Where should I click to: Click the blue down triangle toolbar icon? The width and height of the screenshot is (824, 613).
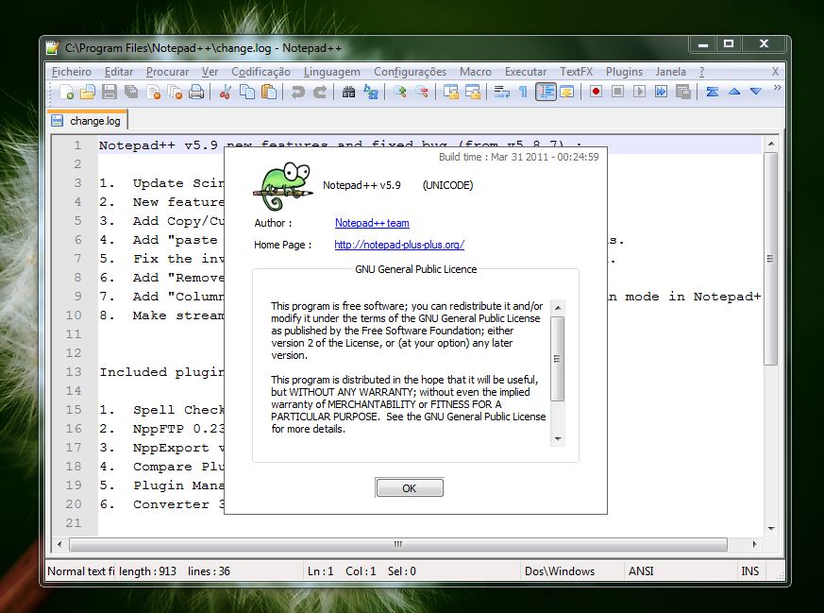pyautogui.click(x=756, y=92)
